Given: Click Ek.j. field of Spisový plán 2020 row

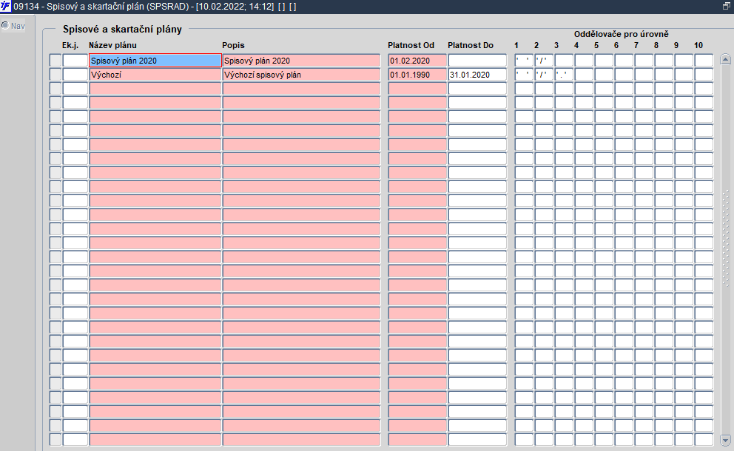Looking at the screenshot, I should [x=75, y=61].
